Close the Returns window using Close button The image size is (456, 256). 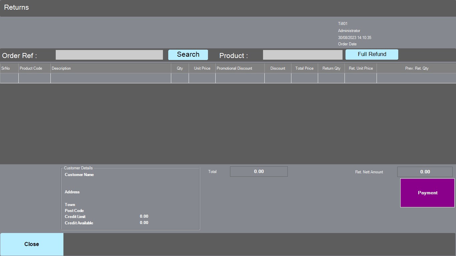click(32, 244)
